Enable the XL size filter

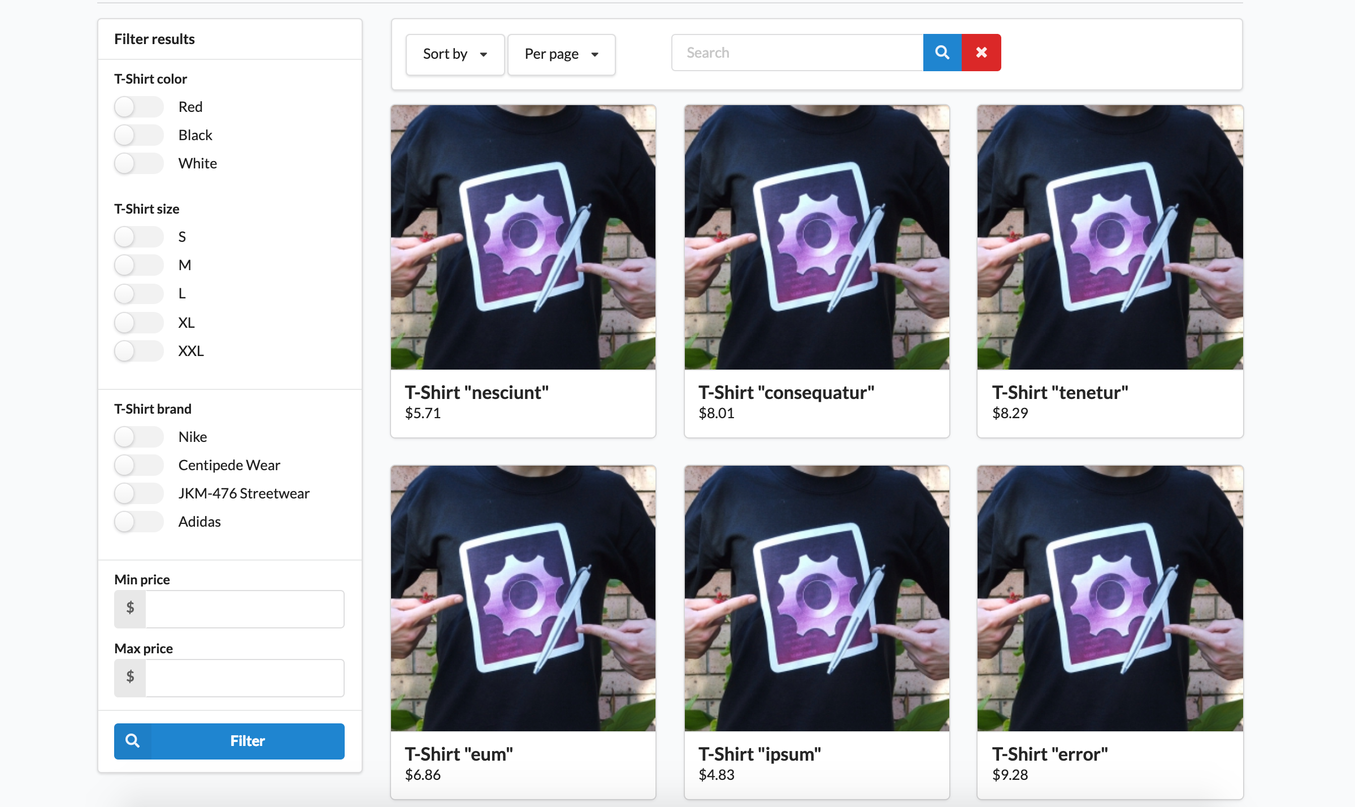point(138,322)
